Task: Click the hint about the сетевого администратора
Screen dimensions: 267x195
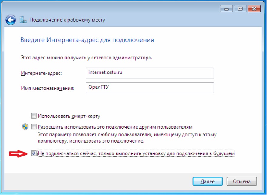Action: tap(86, 57)
